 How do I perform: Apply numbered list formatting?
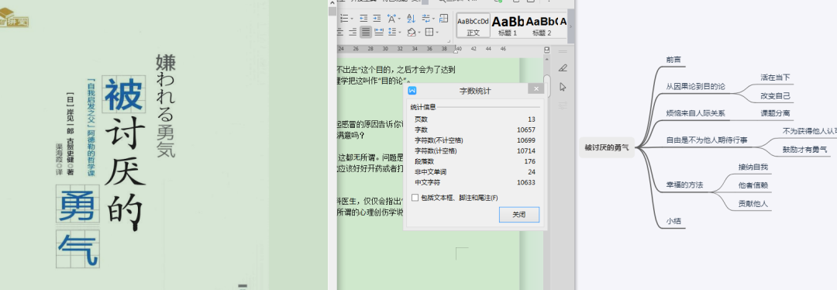coord(344,18)
